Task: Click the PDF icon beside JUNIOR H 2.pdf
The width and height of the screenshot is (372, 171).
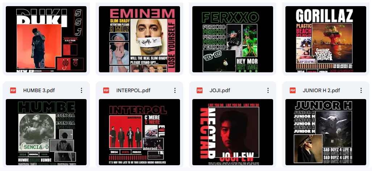Action: coord(293,90)
